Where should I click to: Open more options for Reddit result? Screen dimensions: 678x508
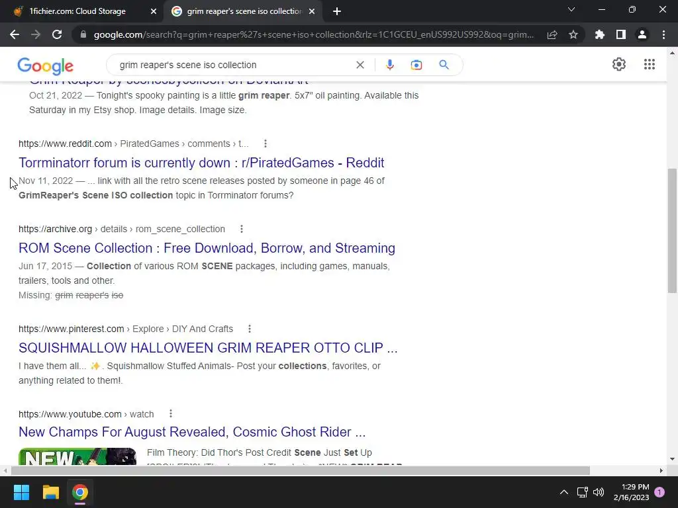coord(266,144)
